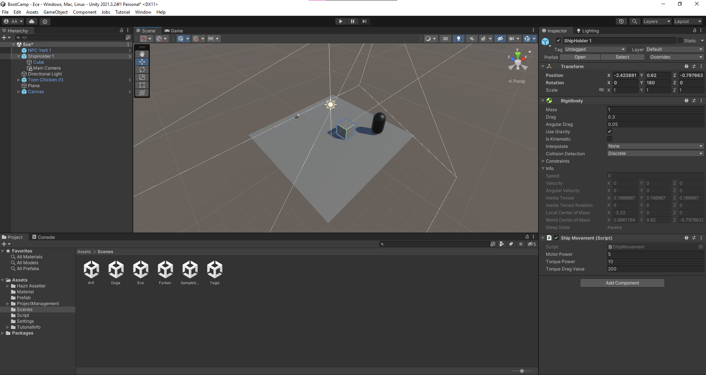Open the global search icon
706x375 pixels.
(x=634, y=21)
